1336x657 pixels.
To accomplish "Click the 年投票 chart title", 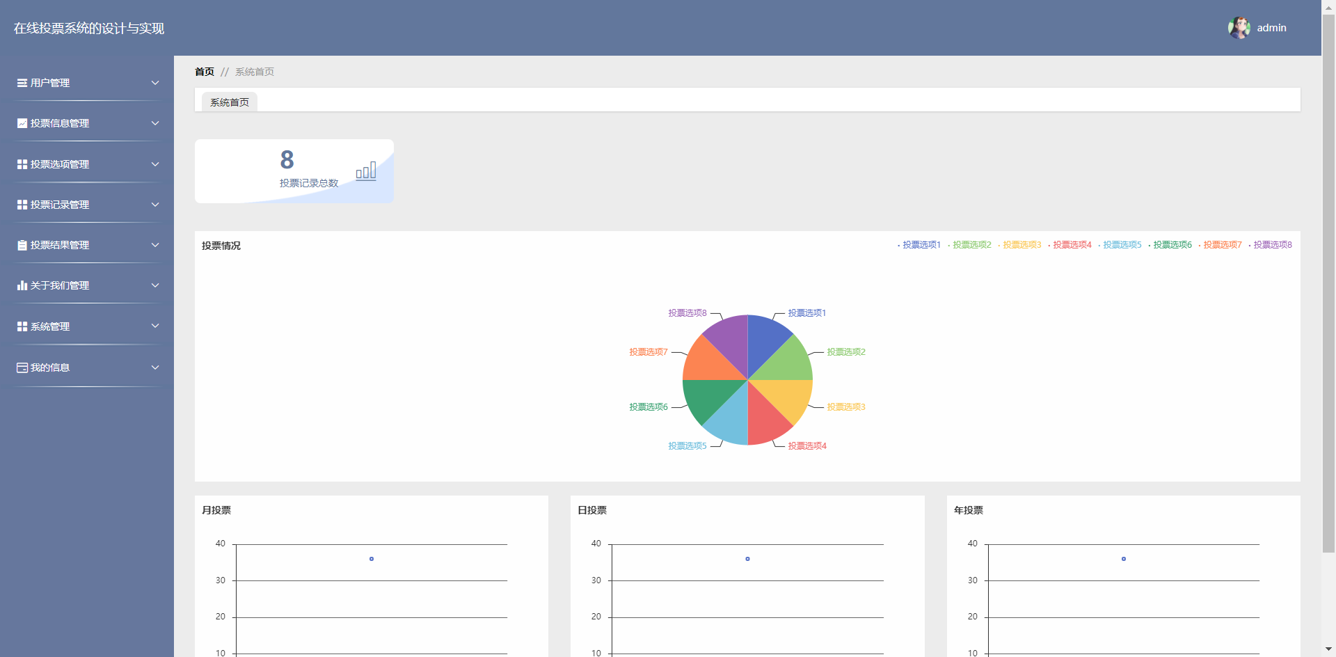I will [969, 510].
